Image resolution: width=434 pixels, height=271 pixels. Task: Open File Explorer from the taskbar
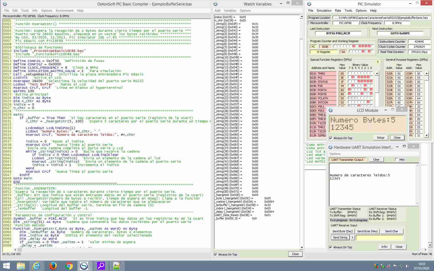coord(21,266)
